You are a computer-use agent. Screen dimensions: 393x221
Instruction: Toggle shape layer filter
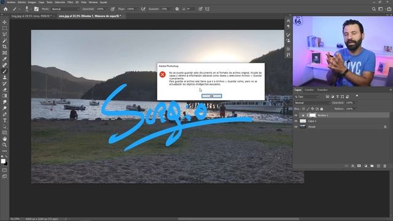(343, 96)
